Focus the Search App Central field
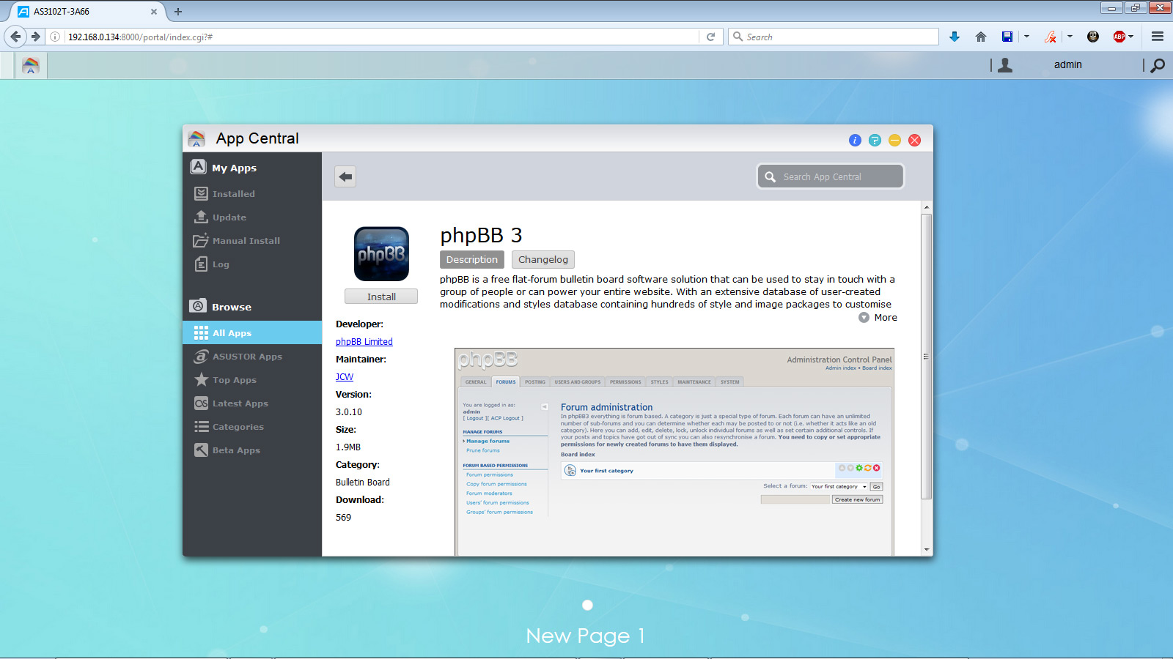 point(831,176)
